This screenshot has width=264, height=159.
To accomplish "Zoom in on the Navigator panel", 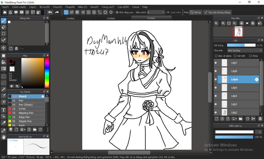I will click(x=223, y=23).
